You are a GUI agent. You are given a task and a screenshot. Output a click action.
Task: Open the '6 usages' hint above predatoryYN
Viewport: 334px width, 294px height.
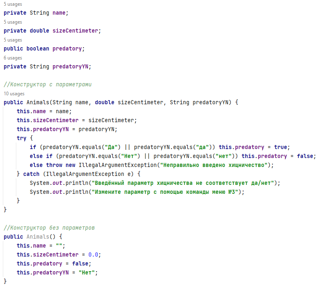(13, 58)
